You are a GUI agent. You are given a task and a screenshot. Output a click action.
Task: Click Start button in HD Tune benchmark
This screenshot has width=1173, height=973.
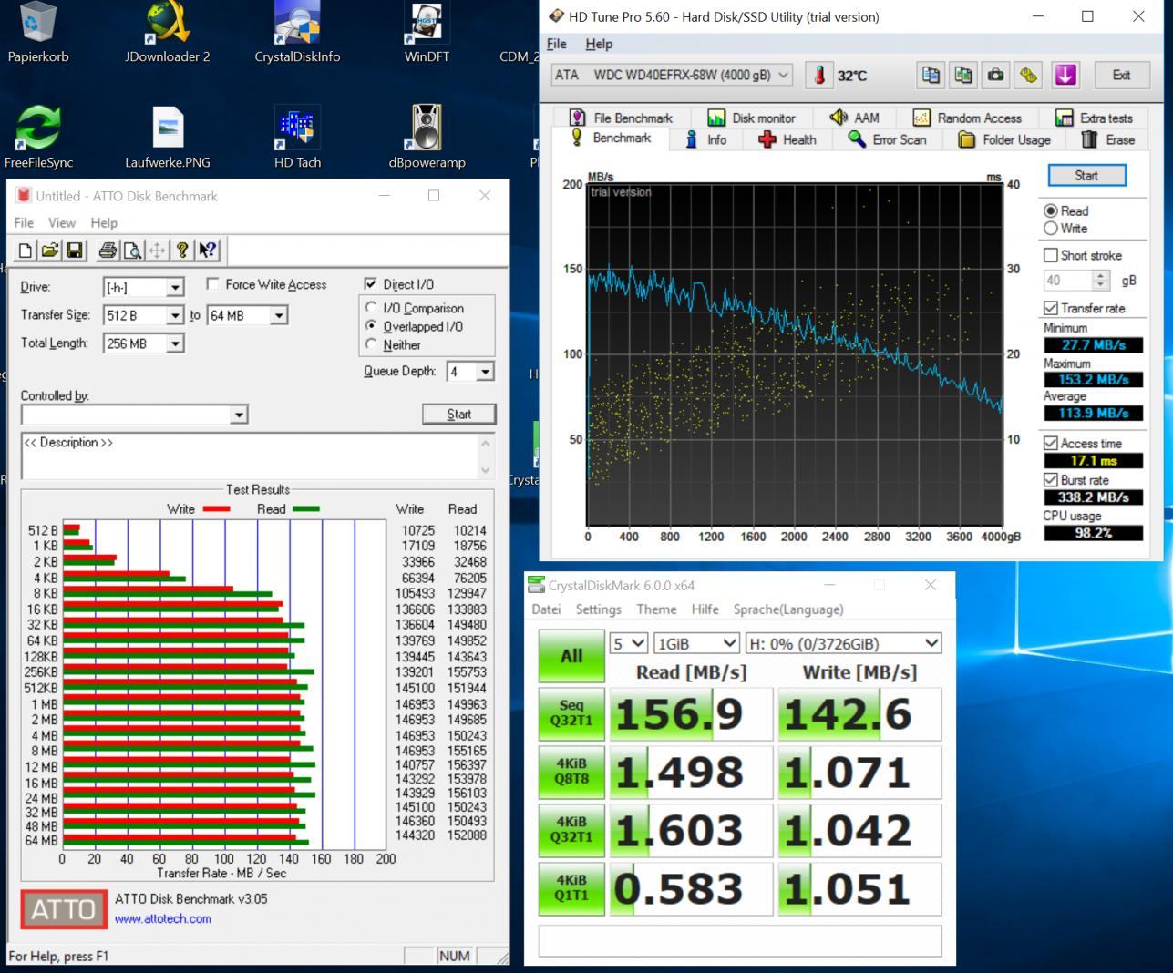1086,175
